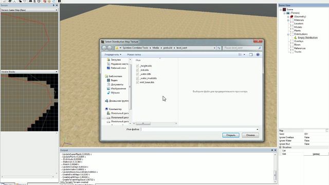Close the Output panel
Screen dimensions: 329x185
(x=276, y=150)
